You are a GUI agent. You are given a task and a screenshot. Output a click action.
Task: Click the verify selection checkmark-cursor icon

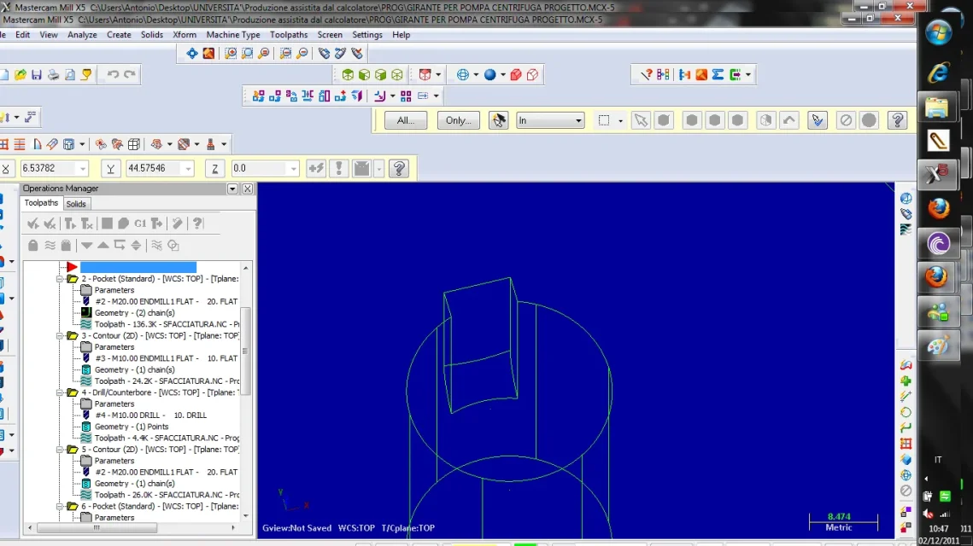[818, 120]
